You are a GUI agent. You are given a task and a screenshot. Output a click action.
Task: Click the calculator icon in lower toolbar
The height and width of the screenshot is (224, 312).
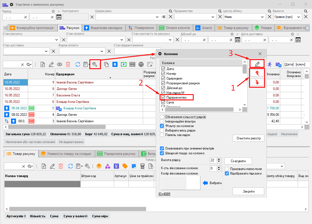point(143,166)
